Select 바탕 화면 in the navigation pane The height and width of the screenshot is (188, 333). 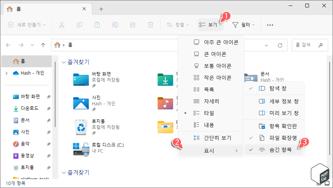tap(27, 97)
